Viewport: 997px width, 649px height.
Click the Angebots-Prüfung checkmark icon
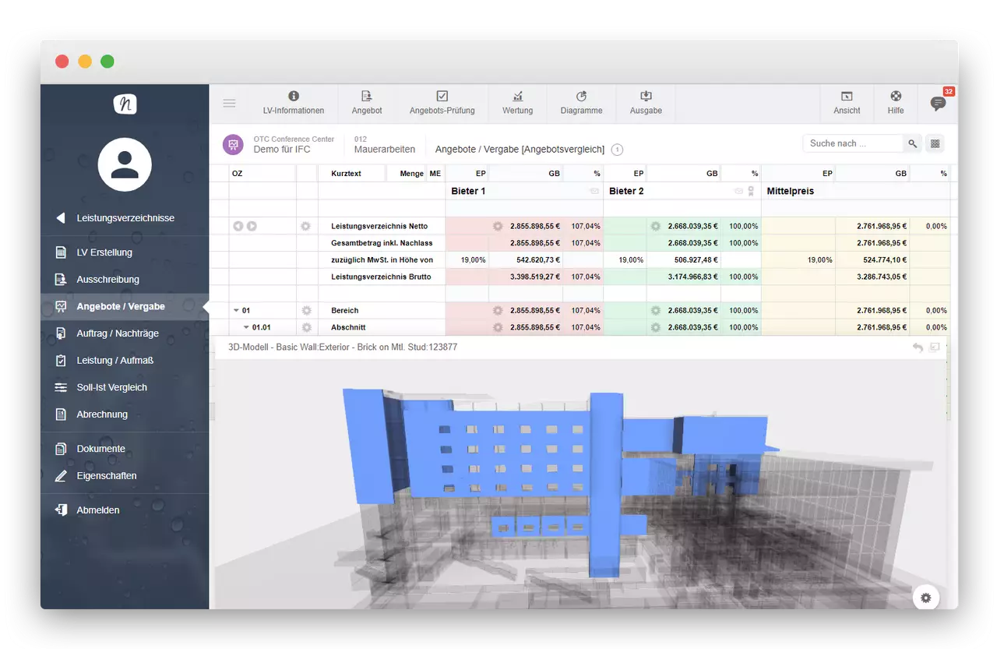coord(442,97)
